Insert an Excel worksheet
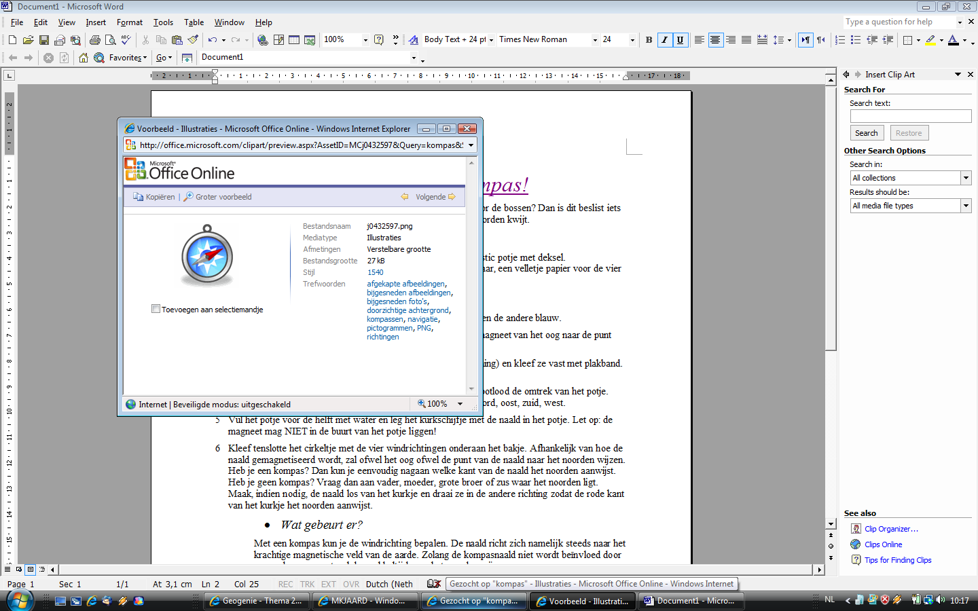 click(310, 40)
